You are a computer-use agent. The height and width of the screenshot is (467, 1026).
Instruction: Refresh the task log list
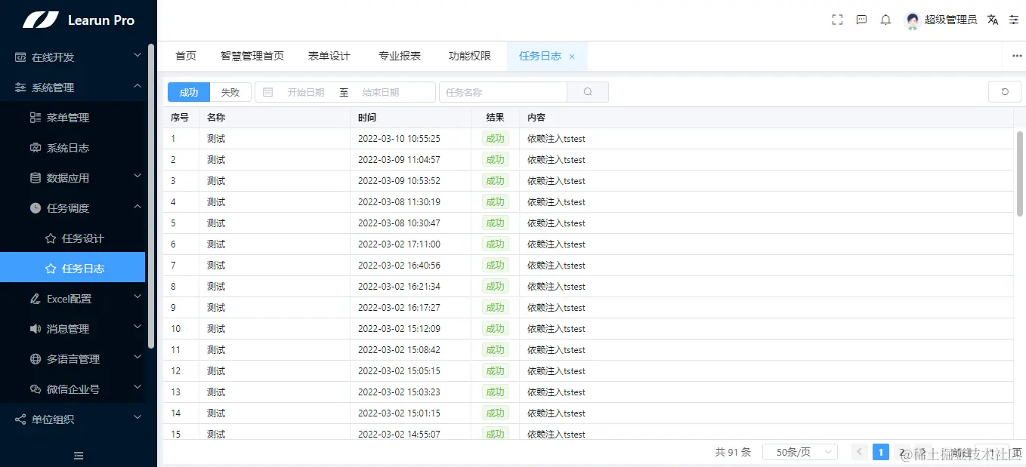(x=1004, y=91)
